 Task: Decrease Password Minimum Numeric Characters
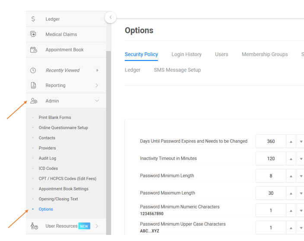pos(301,210)
